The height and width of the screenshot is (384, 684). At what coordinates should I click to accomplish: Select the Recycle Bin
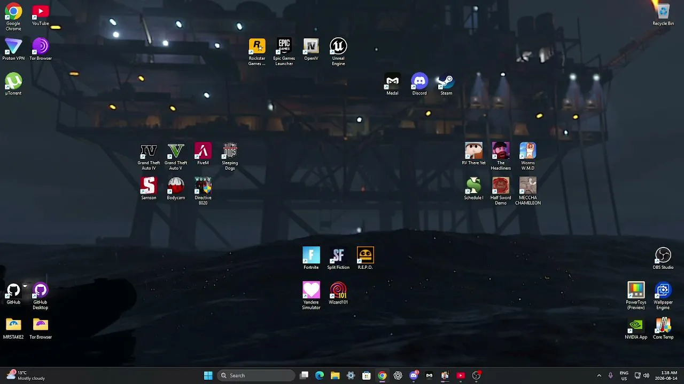point(663,15)
